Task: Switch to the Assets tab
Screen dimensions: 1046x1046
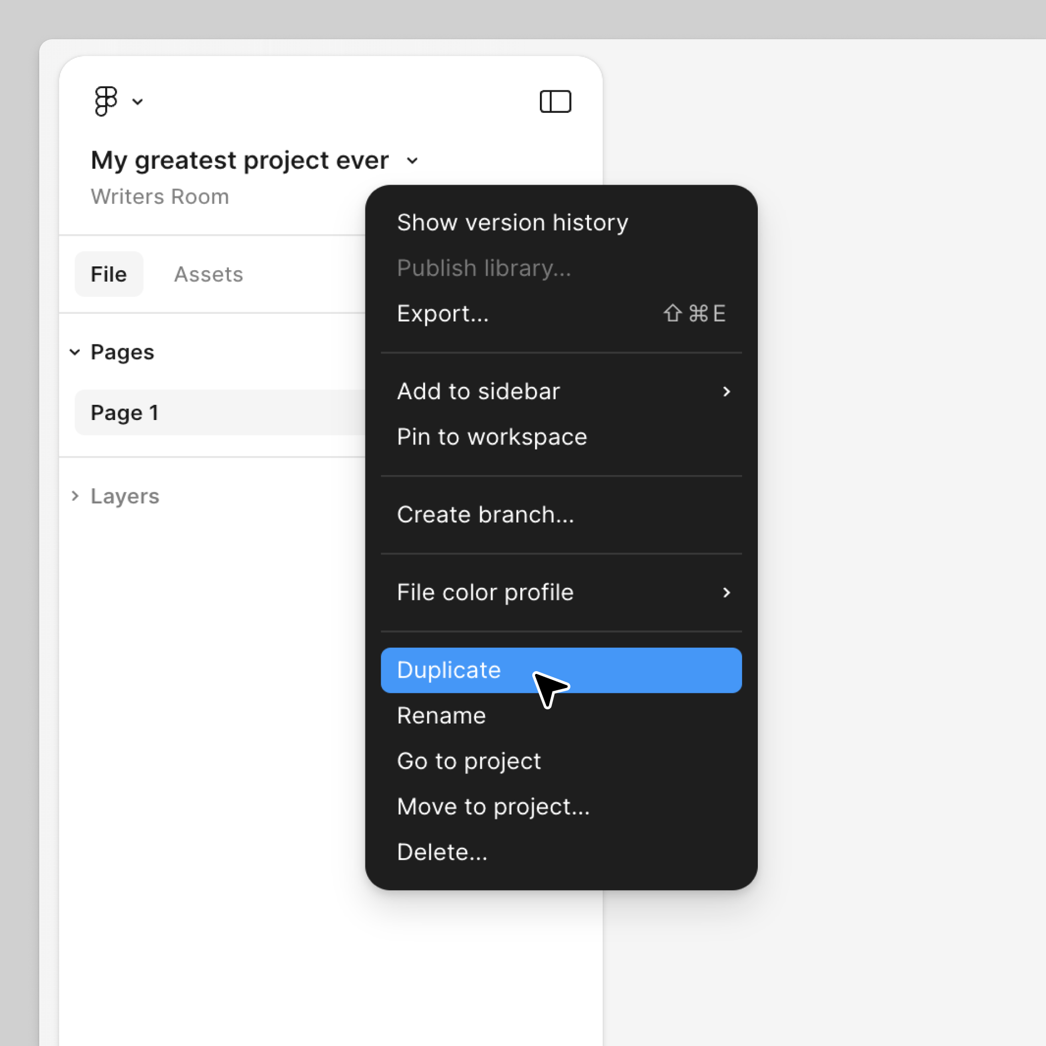Action: (x=208, y=274)
